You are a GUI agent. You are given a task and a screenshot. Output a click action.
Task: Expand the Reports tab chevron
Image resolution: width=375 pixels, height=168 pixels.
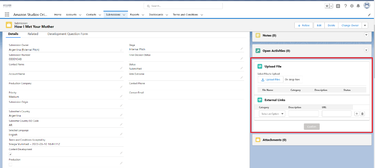click(143, 15)
